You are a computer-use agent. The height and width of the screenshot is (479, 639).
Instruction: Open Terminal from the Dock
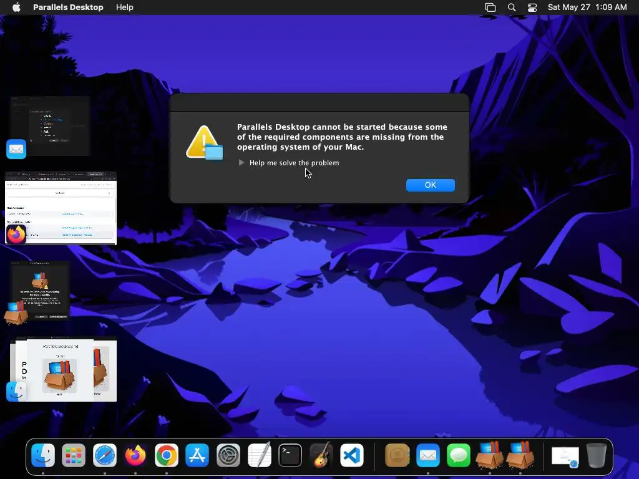290,455
